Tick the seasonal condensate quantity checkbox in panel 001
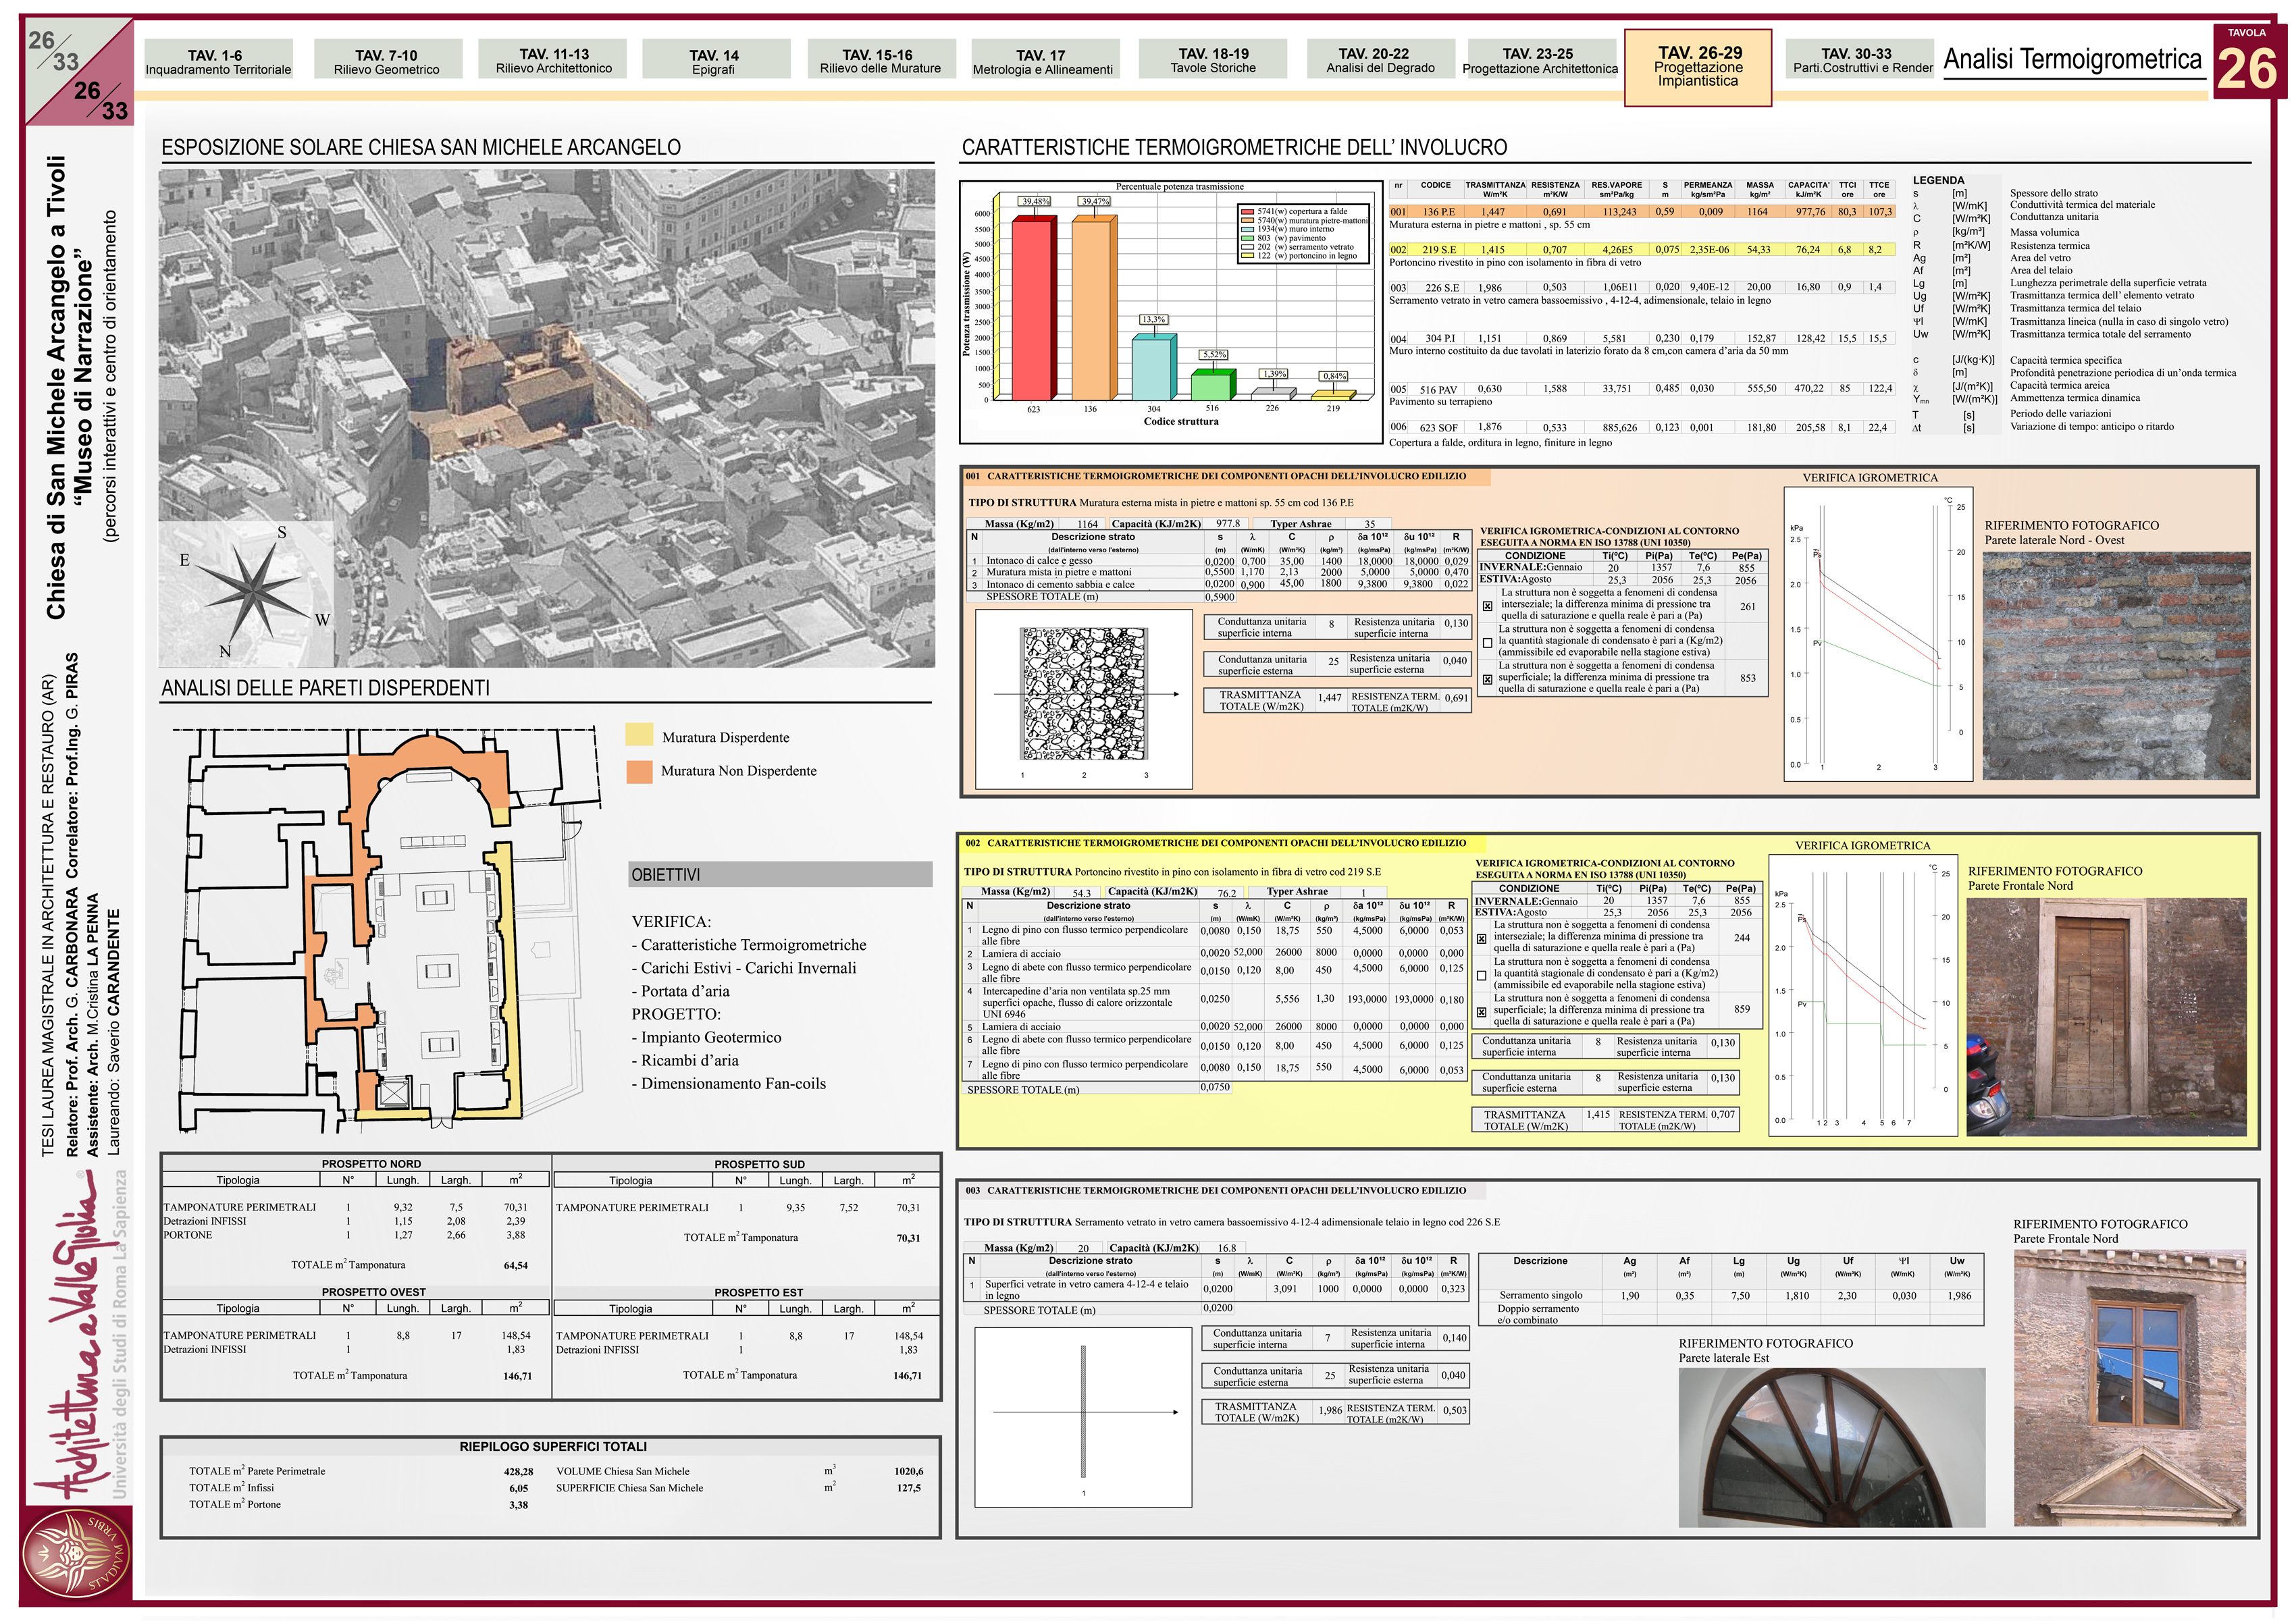Viewport: 2296px width, 1621px height. coord(1487,642)
